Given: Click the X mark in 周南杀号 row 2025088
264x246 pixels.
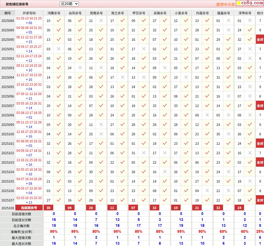Looking at the screenshot, I should 101,21.
